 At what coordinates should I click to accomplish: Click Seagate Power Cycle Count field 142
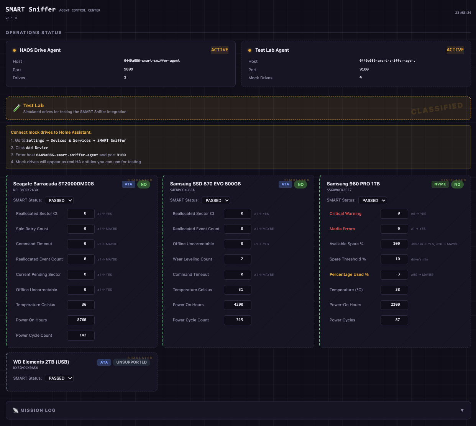pyautogui.click(x=81, y=335)
